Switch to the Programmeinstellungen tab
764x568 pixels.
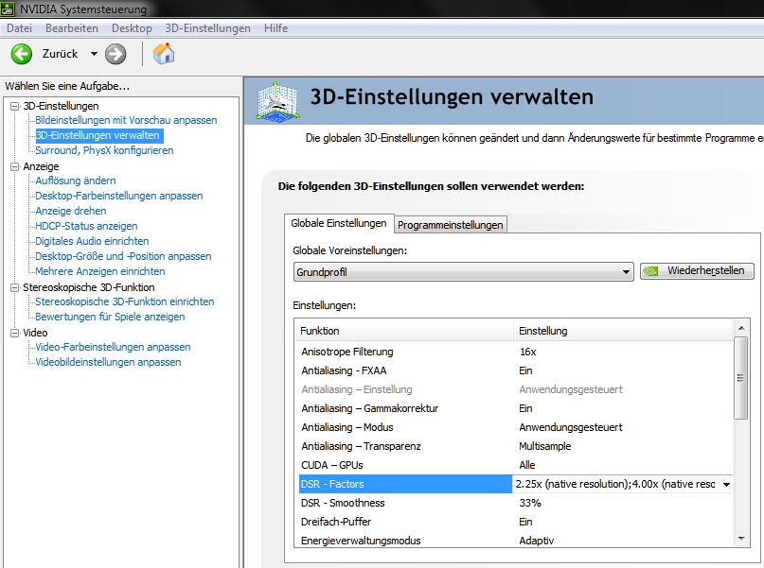451,225
